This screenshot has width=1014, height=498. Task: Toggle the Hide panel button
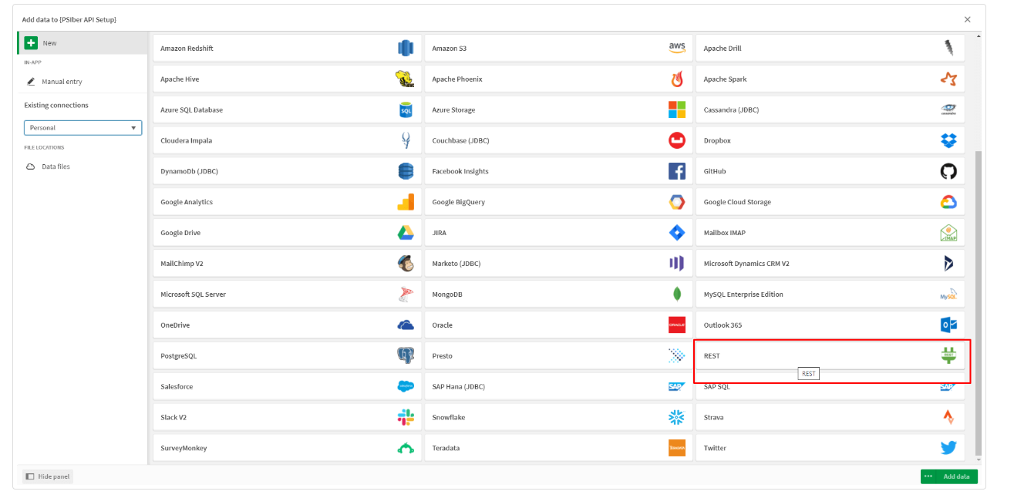[x=48, y=476]
